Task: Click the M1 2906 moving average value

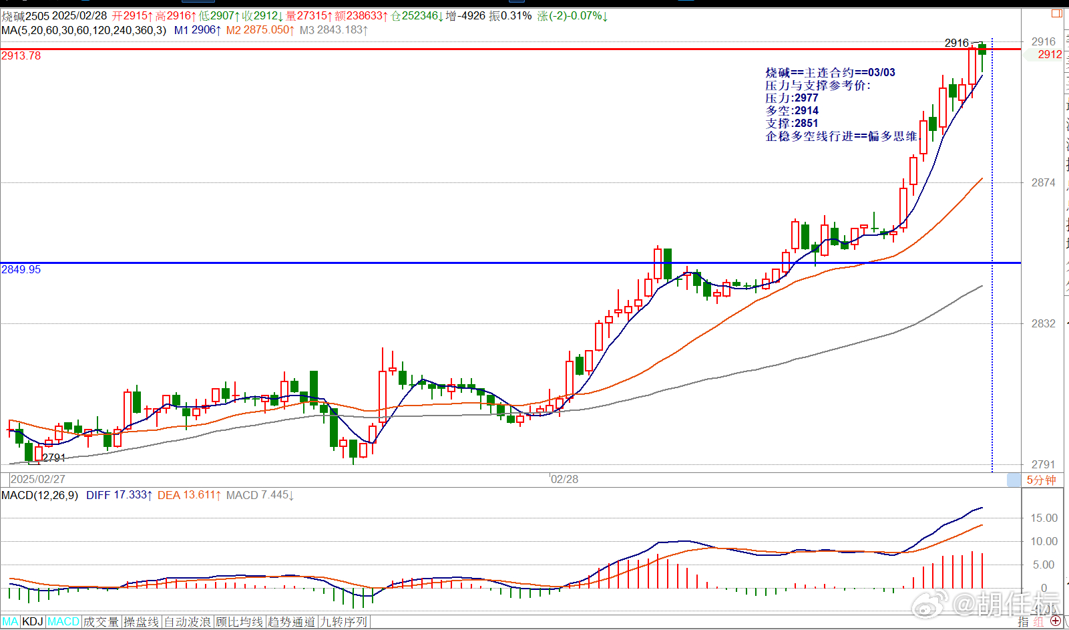Action: [x=198, y=30]
